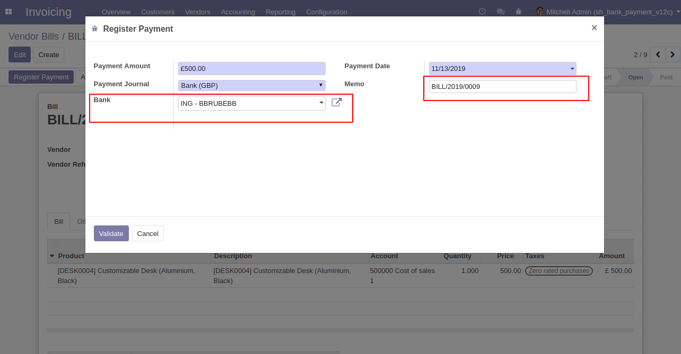Screen dimensions: 681x354
Task: Click the table sort caret icon
Action: coord(52,256)
